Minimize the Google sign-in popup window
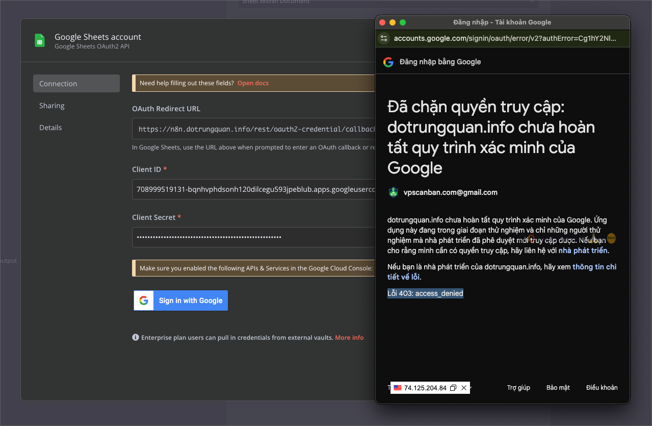The width and height of the screenshot is (652, 426). tap(393, 22)
